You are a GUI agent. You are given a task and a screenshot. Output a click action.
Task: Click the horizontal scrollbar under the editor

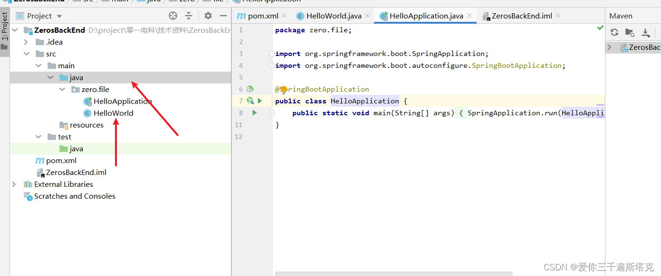[x=394, y=274]
